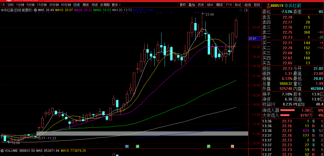Click the panel toggle icon left of 分时
324x156 pixels.
tap(3, 5)
